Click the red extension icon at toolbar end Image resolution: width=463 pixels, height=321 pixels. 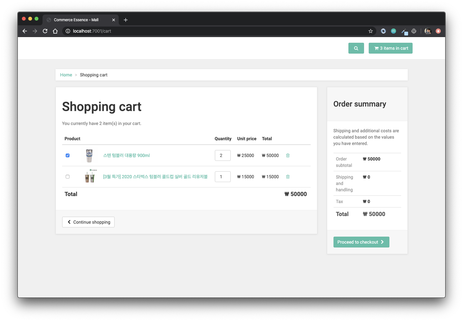[x=438, y=31]
